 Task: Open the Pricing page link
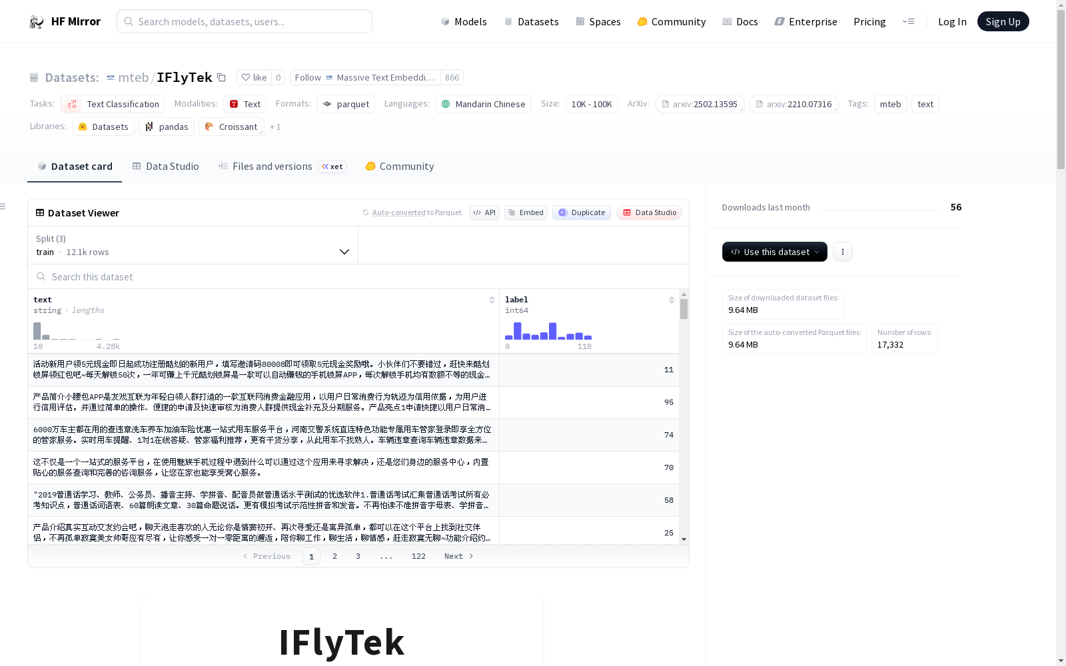coord(869,22)
